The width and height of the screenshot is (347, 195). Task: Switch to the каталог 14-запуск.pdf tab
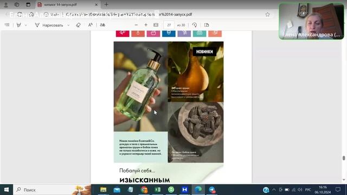(68, 4)
